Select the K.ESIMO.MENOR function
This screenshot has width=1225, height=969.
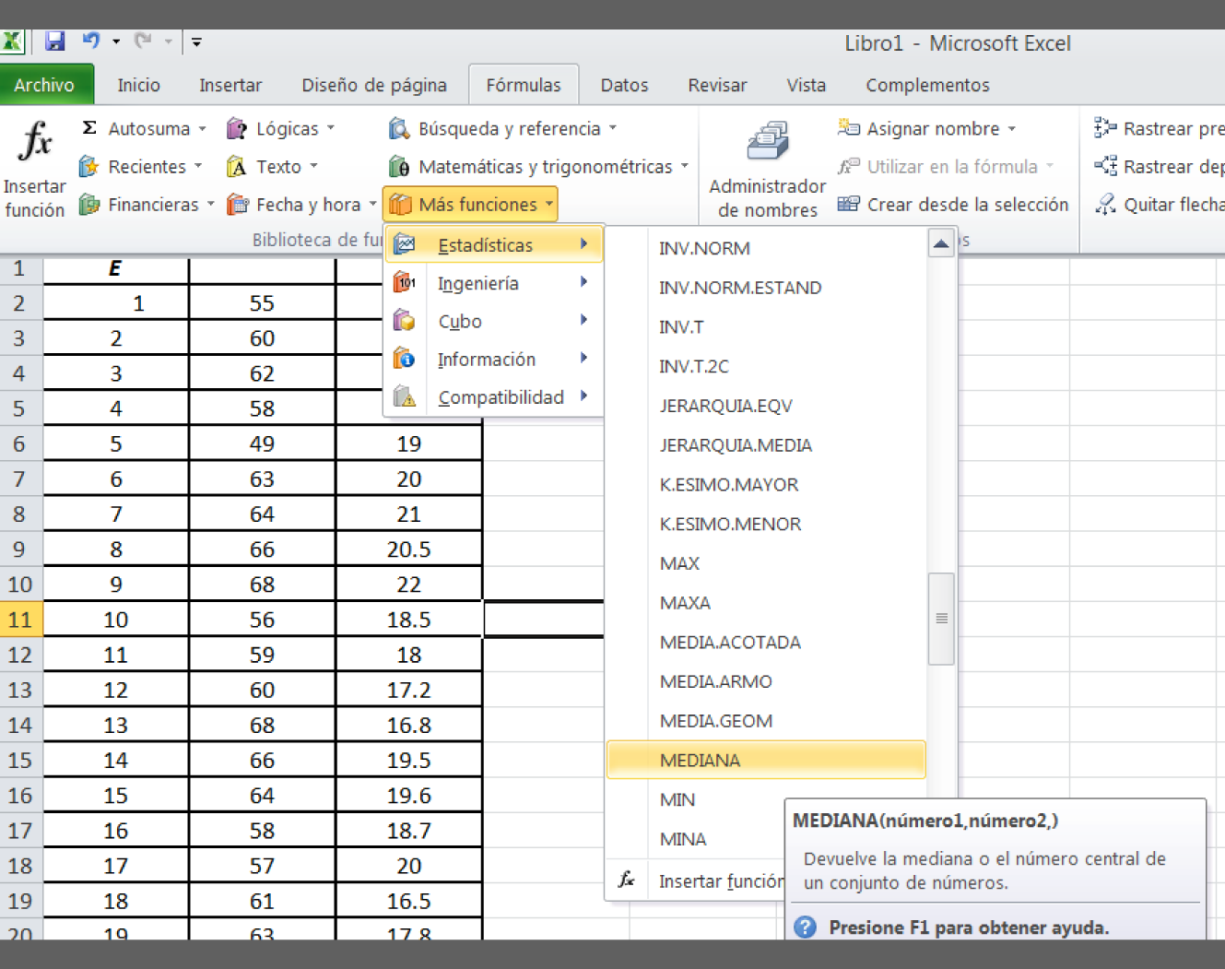click(x=766, y=524)
